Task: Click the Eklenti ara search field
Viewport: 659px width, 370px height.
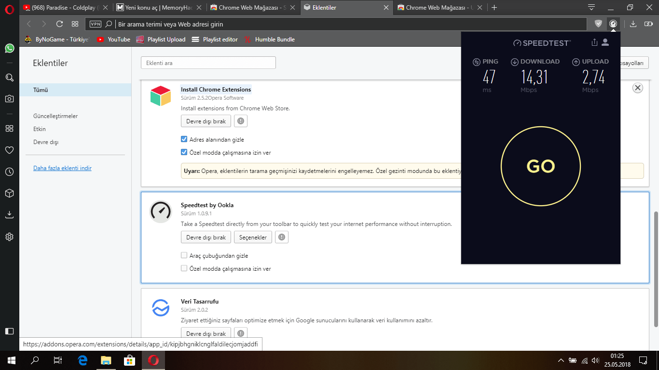Action: click(208, 63)
